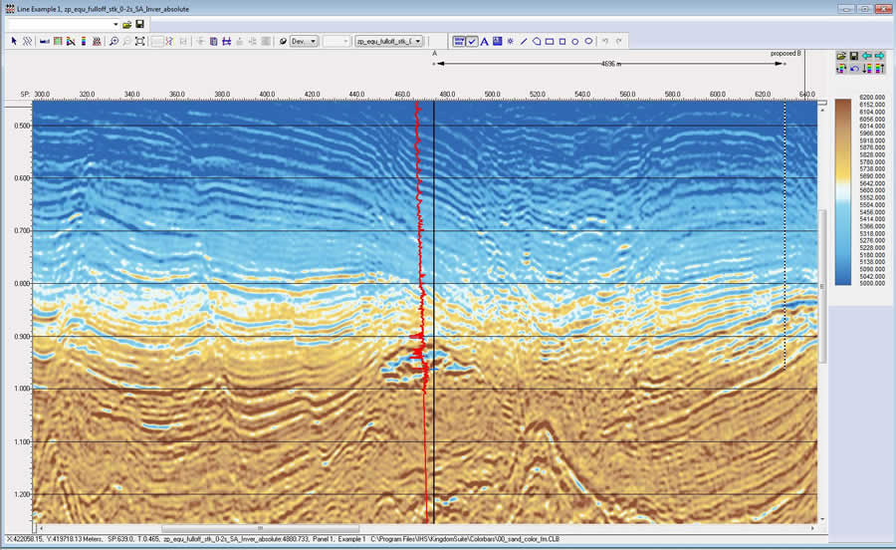Click the color scale bar gradient
This screenshot has width=896, height=550.
[843, 192]
